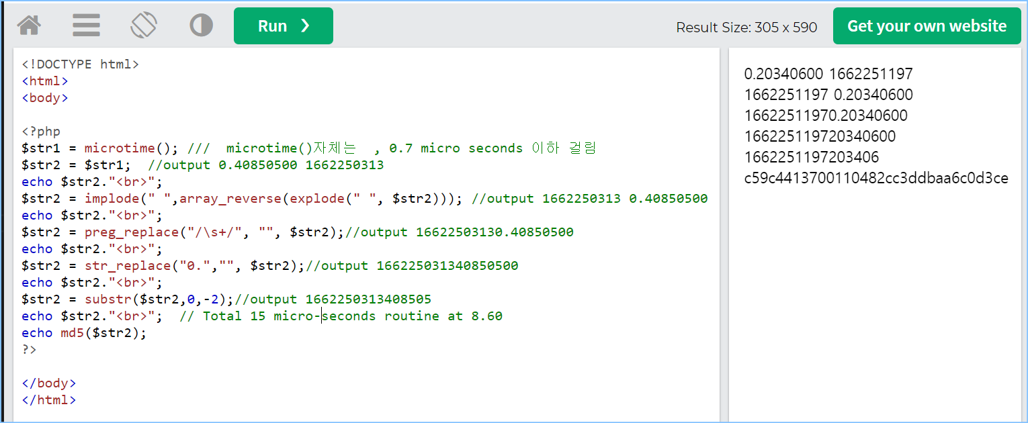Click the opening <?php tag line

(x=41, y=132)
